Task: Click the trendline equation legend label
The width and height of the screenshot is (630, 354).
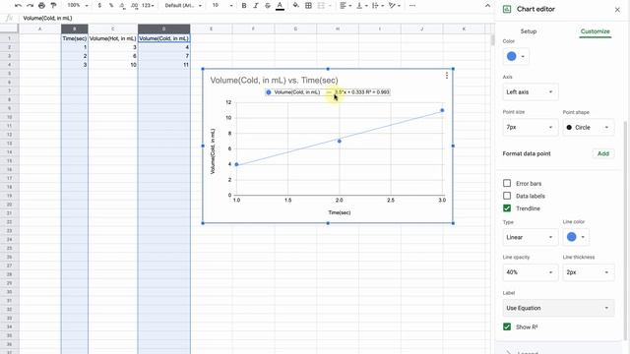Action: (x=361, y=91)
